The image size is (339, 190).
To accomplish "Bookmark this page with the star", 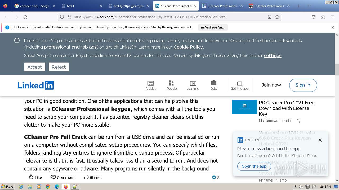I will pyautogui.click(x=277, y=17).
